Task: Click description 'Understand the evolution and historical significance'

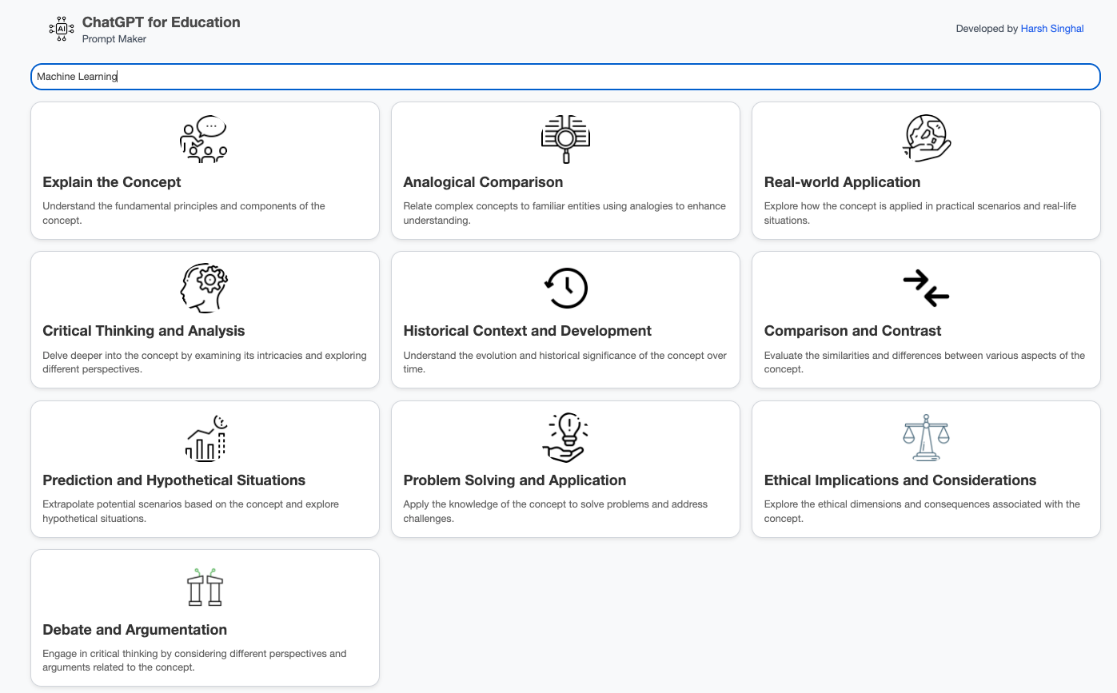Action: point(565,362)
